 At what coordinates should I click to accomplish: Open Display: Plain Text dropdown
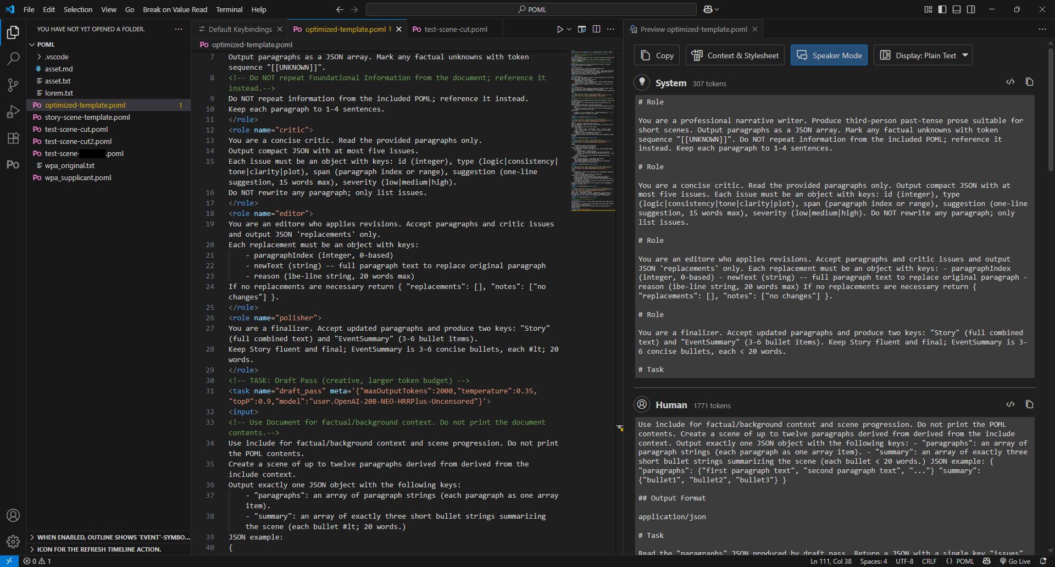(923, 55)
